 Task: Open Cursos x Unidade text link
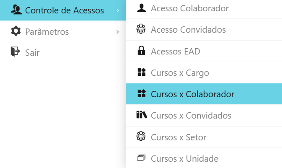pos(184,159)
